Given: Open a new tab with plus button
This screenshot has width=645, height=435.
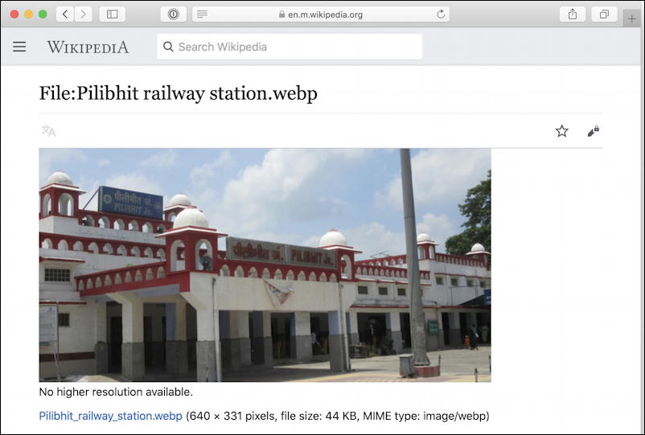Looking at the screenshot, I should 632,18.
